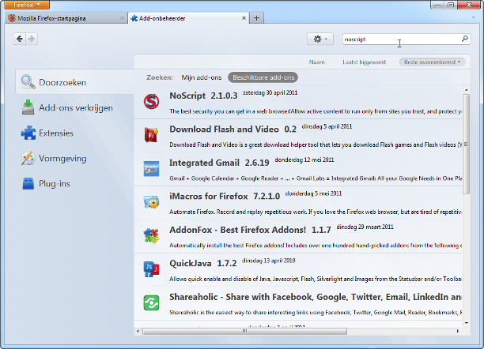Viewport: 484px width, 349px height.
Task: Select Download Flash and Video 0.2 title
Action: tap(233, 129)
